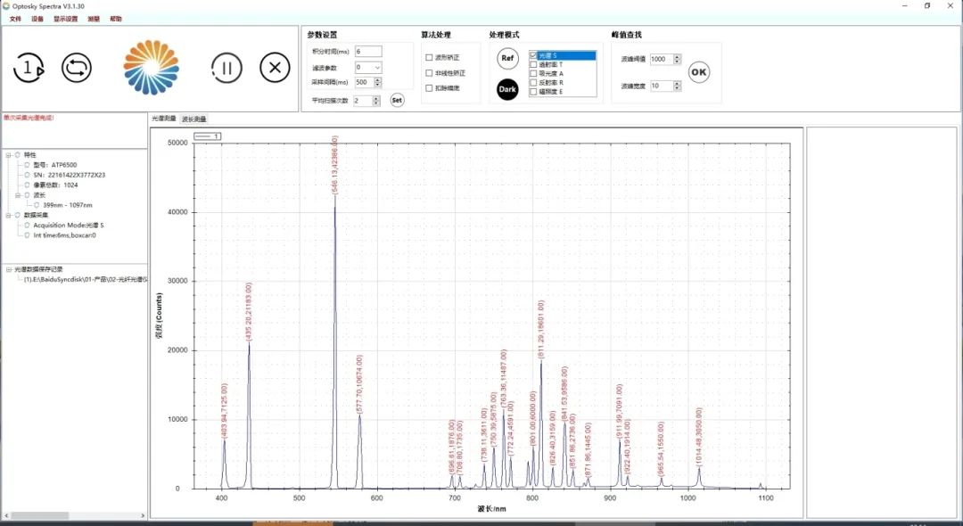Tick the 吸光度 A mode checkbox
The image size is (963, 526).
click(533, 73)
